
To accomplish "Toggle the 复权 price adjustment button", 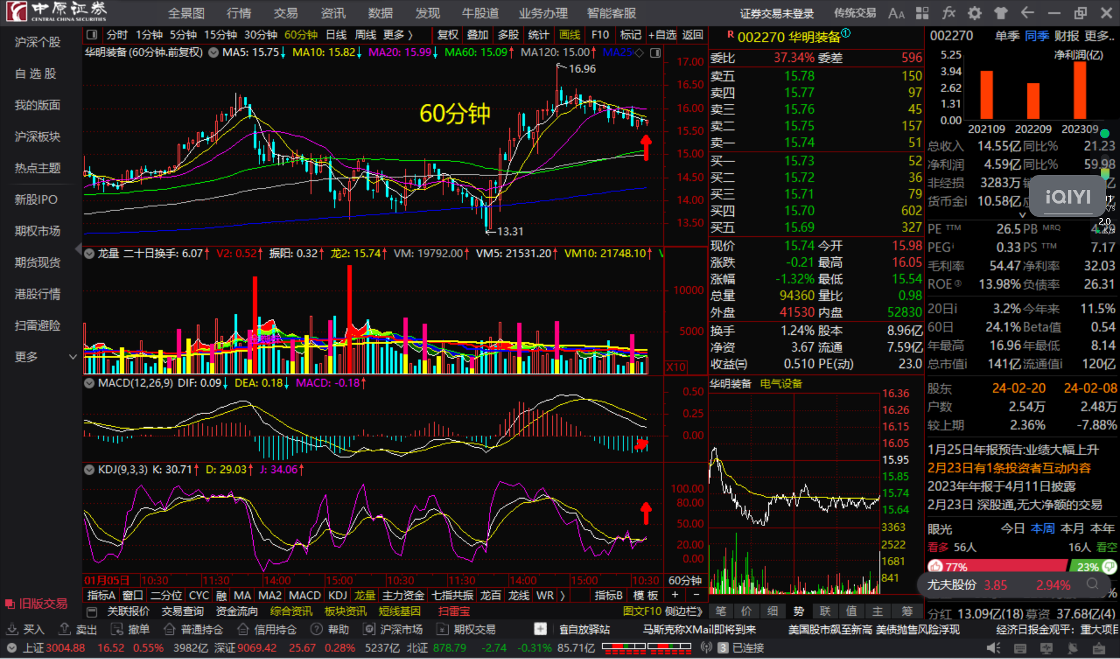I will (447, 35).
